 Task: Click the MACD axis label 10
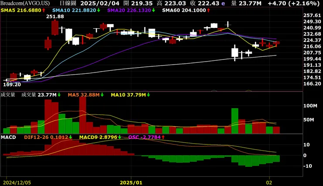[x=306, y=145]
